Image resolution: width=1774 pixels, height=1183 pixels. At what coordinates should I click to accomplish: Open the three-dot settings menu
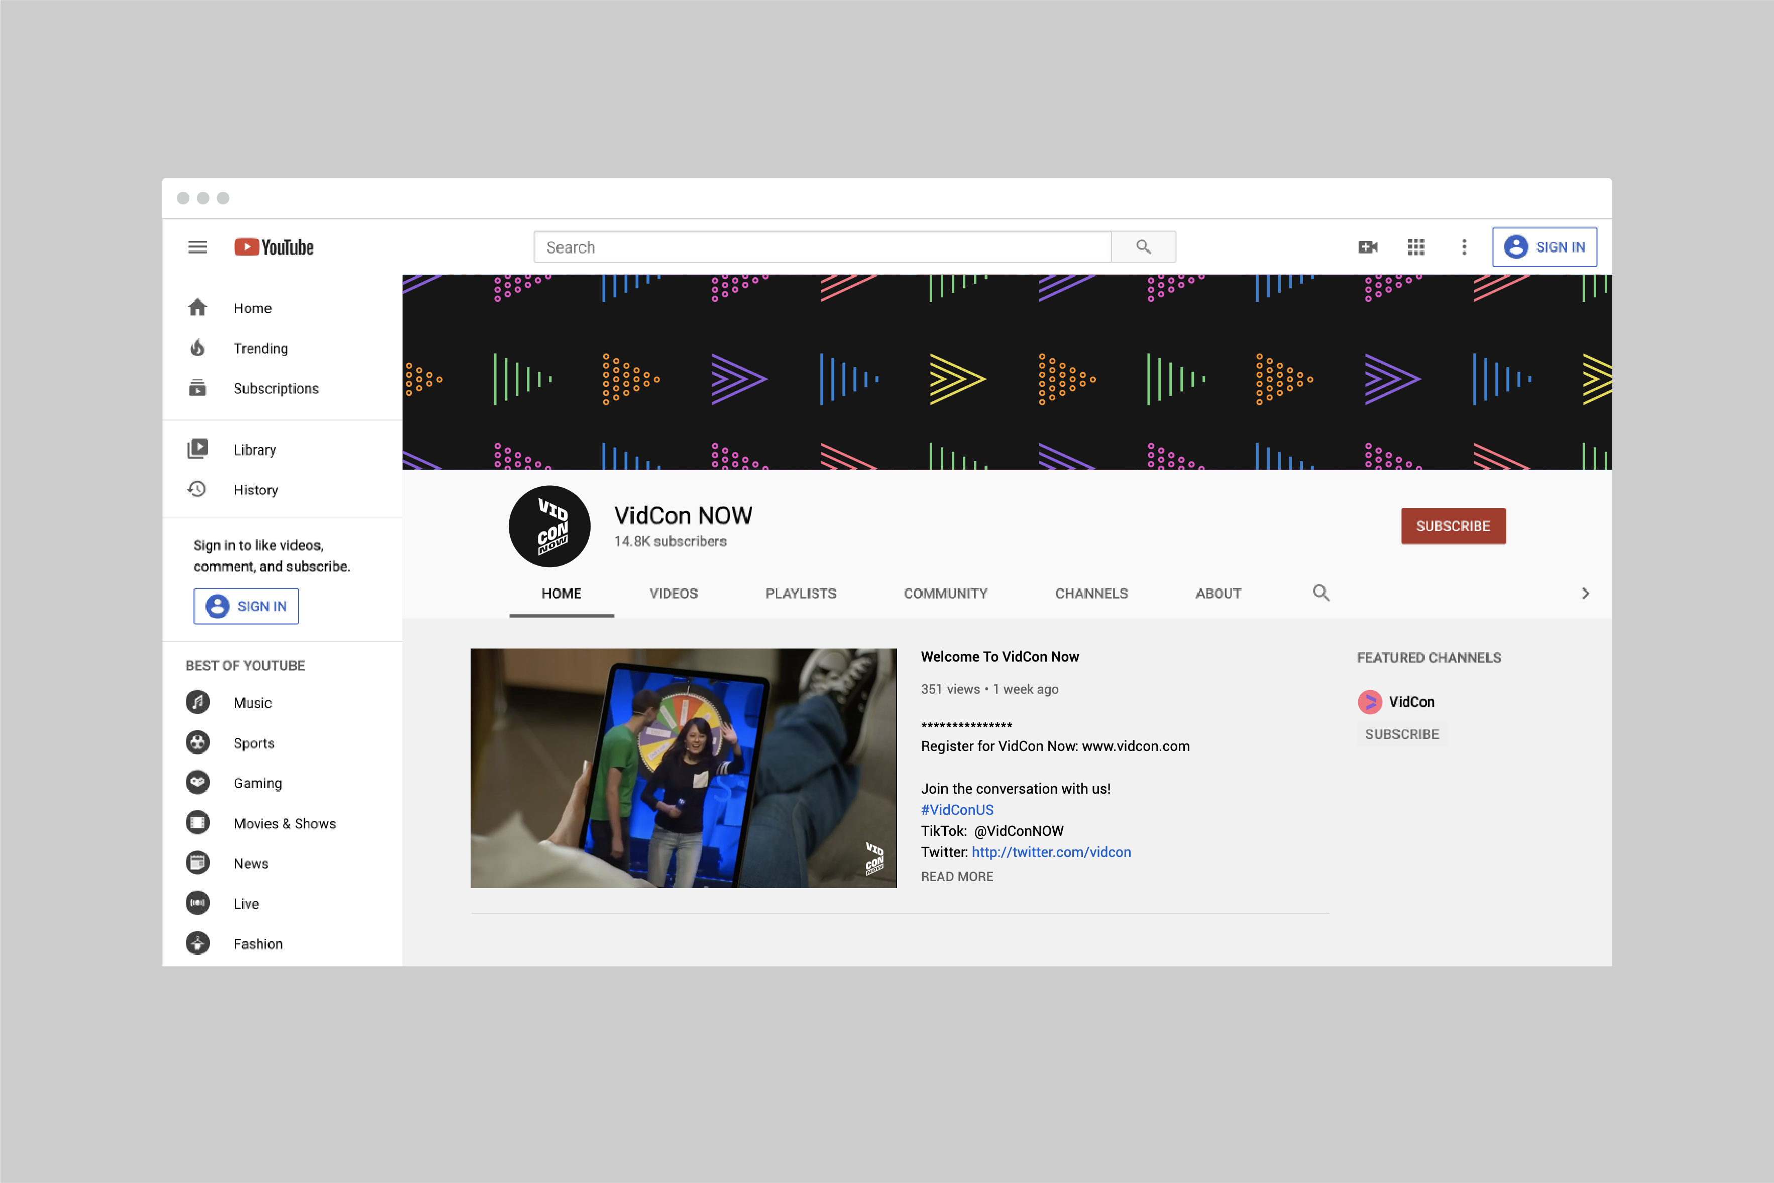(1464, 247)
